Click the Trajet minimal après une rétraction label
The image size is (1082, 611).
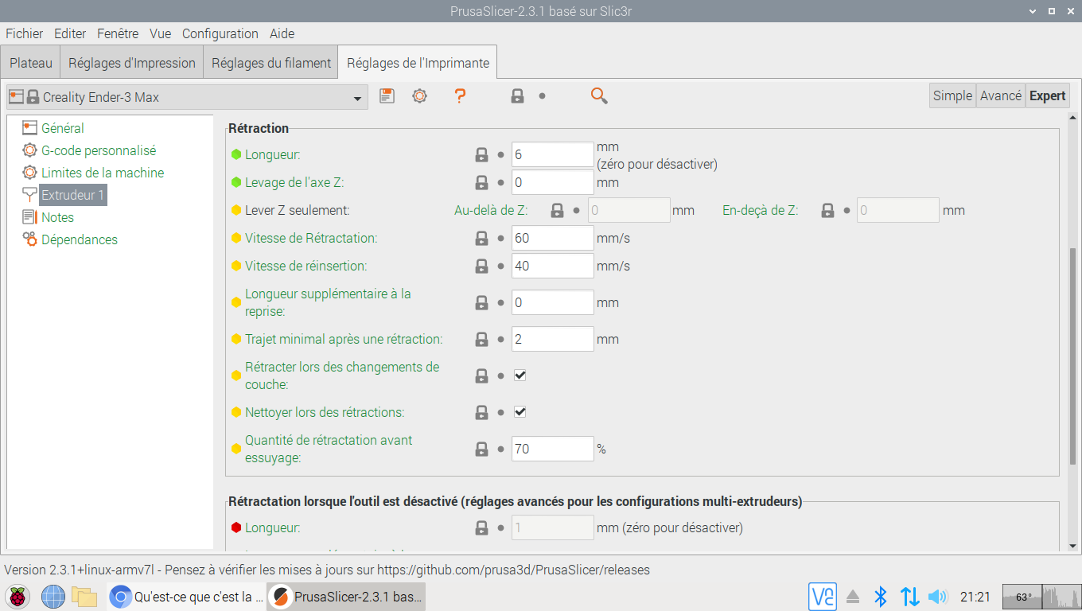pos(344,339)
